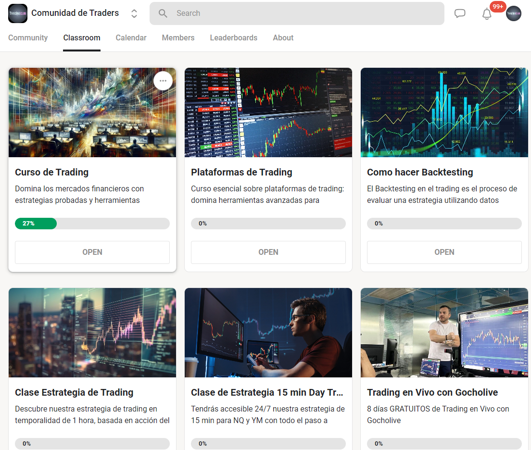The width and height of the screenshot is (531, 450).
Task: Open the three-dot menu on Curso de Trading
Action: [x=163, y=81]
